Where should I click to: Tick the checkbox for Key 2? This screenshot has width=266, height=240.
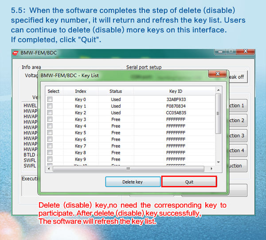[50, 112]
